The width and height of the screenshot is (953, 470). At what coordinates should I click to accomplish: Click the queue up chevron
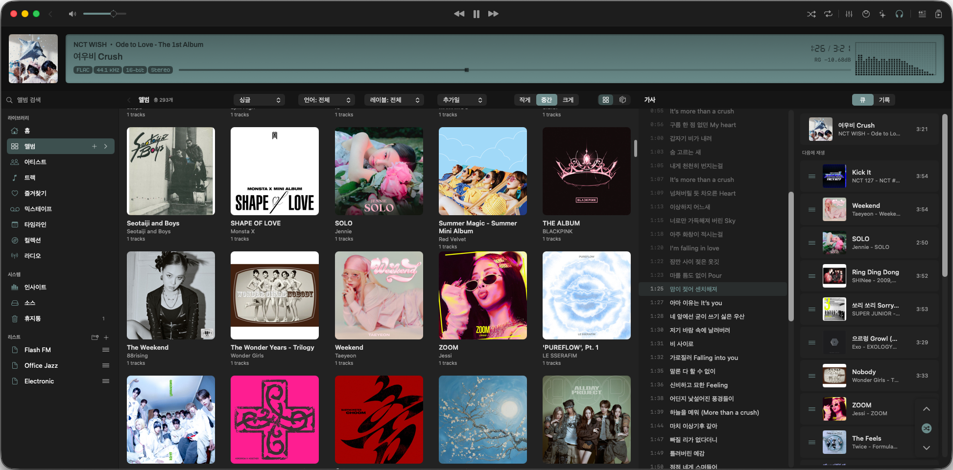point(927,409)
